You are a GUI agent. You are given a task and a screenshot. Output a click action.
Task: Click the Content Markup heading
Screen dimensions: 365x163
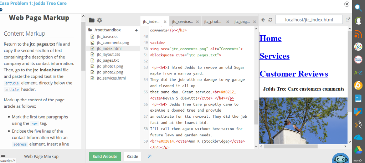click(x=25, y=34)
